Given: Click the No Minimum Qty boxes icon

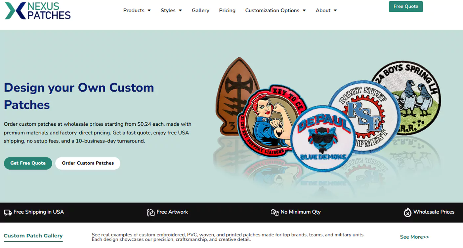Looking at the screenshot, I should point(274,212).
